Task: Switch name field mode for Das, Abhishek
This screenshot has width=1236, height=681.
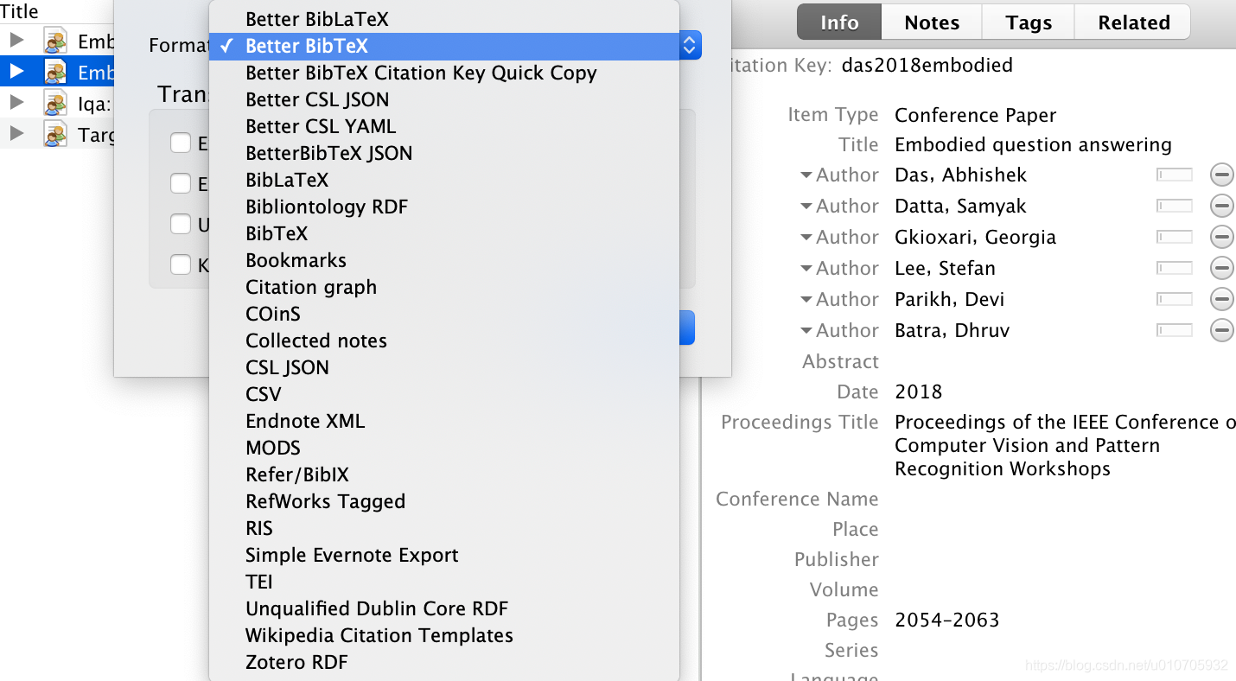Action: [1175, 175]
